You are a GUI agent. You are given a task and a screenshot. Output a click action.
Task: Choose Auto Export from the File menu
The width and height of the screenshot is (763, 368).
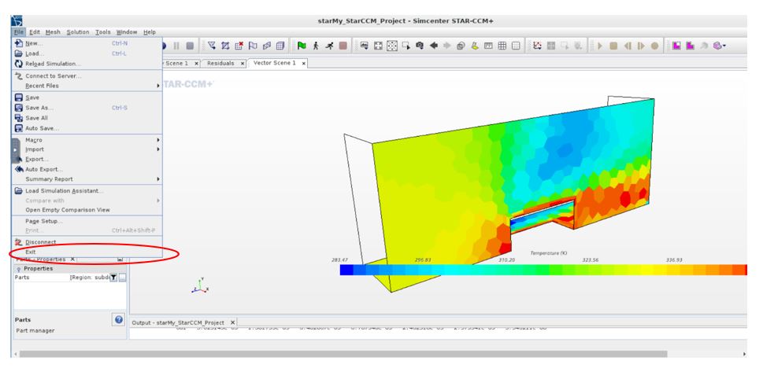[x=87, y=169]
